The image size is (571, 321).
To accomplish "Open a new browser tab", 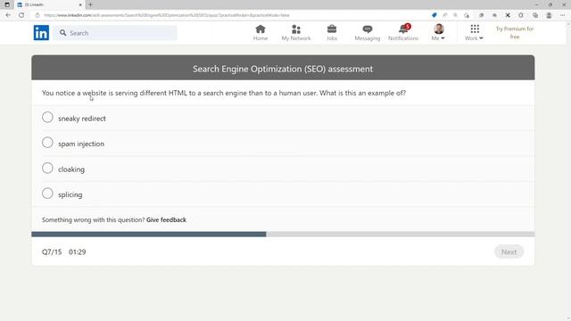I will tap(90, 4).
